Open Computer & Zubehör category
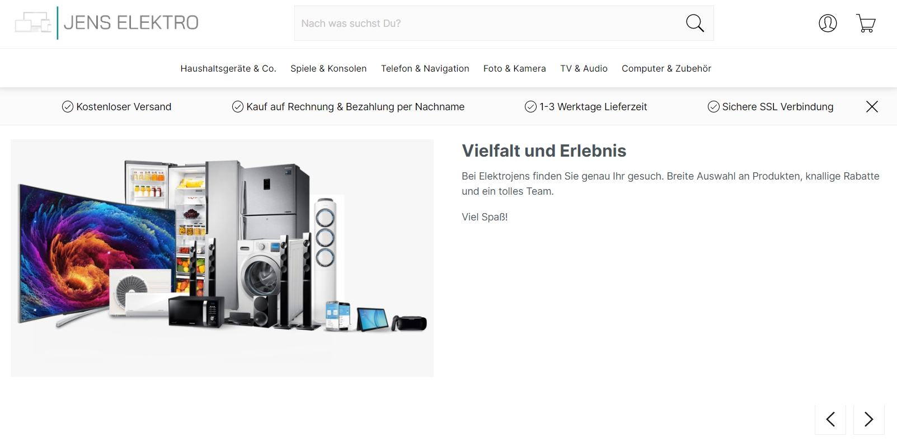897x447 pixels. (666, 68)
